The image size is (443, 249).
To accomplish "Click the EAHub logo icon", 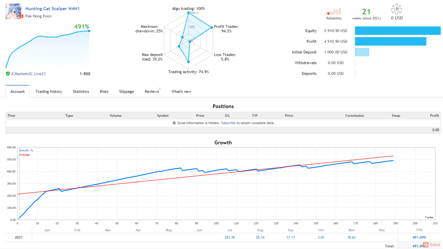I will [x=426, y=245].
